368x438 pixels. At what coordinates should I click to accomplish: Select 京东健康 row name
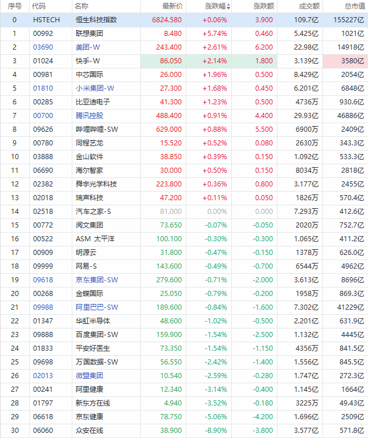click(x=89, y=417)
